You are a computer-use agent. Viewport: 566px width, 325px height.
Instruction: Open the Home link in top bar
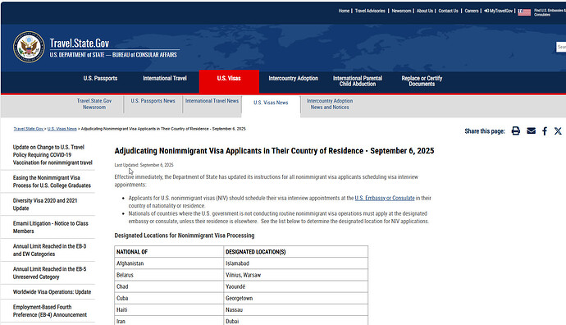tap(344, 11)
